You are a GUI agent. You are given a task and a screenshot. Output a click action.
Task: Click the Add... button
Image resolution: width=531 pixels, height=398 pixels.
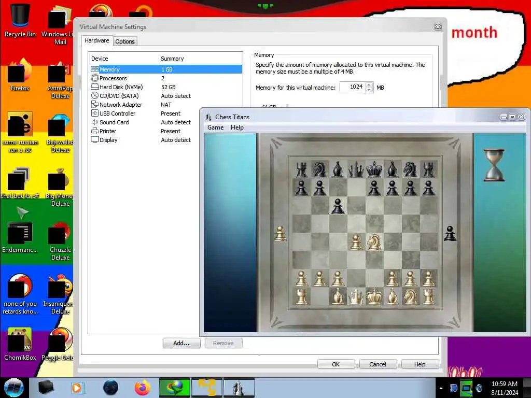181,343
